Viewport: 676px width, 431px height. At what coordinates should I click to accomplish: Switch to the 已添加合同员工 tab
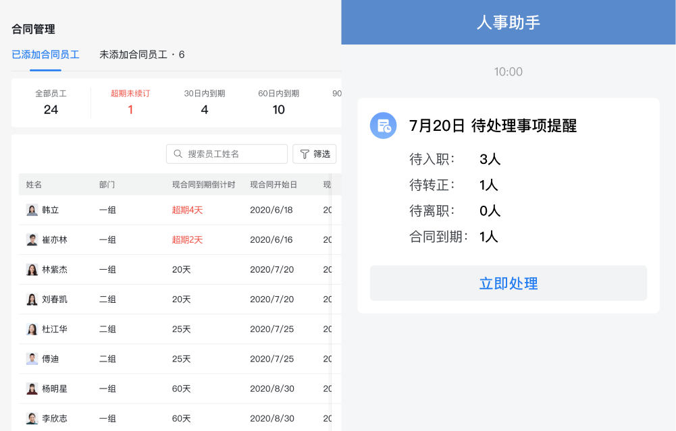(45, 55)
